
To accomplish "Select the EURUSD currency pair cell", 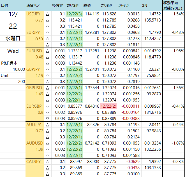I will 34,51.
